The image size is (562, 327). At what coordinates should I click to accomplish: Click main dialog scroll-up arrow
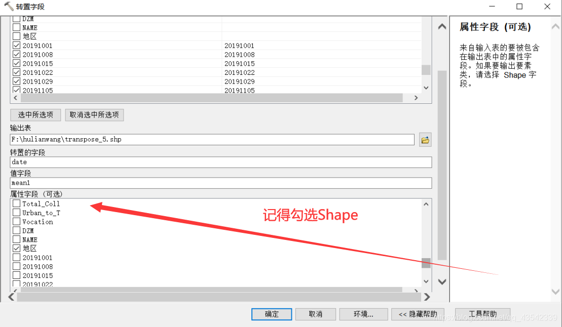coord(442,26)
